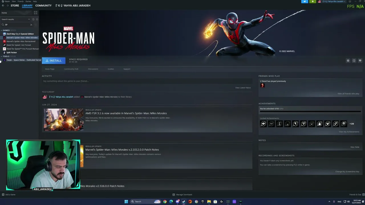Click the ready-to-play filter icon
Screen dimensions: 365x205
[37, 19]
